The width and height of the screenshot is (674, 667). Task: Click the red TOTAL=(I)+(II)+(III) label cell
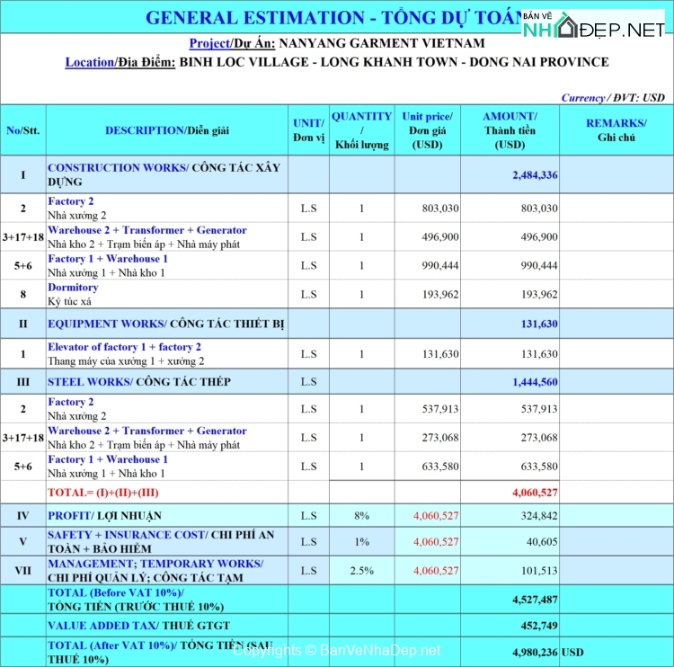click(x=166, y=493)
